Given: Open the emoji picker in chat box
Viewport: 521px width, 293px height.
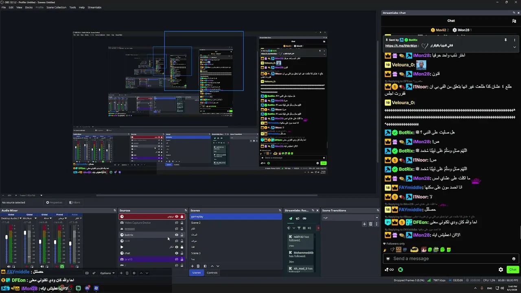Looking at the screenshot, I should (514, 258).
